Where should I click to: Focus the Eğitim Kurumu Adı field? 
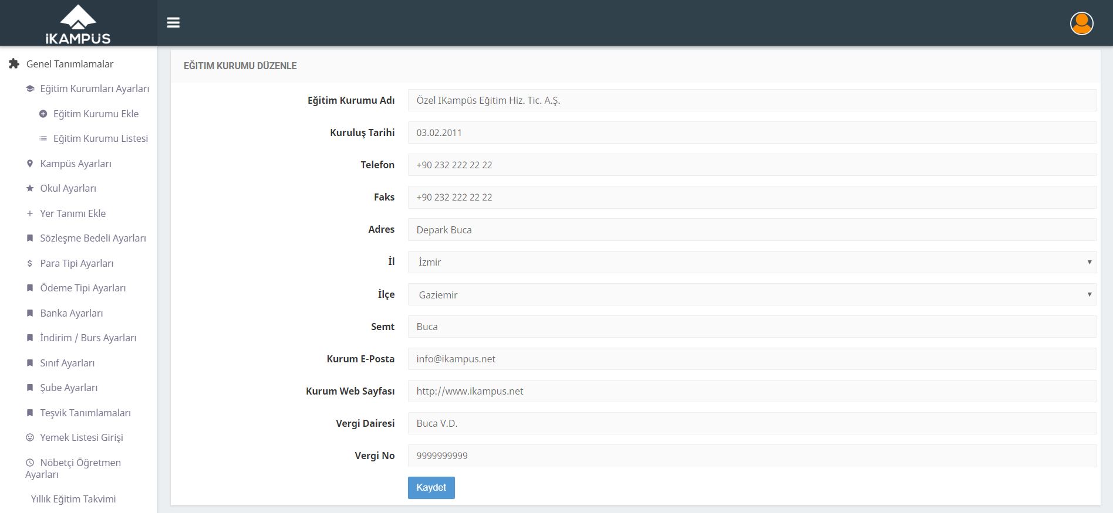point(752,100)
